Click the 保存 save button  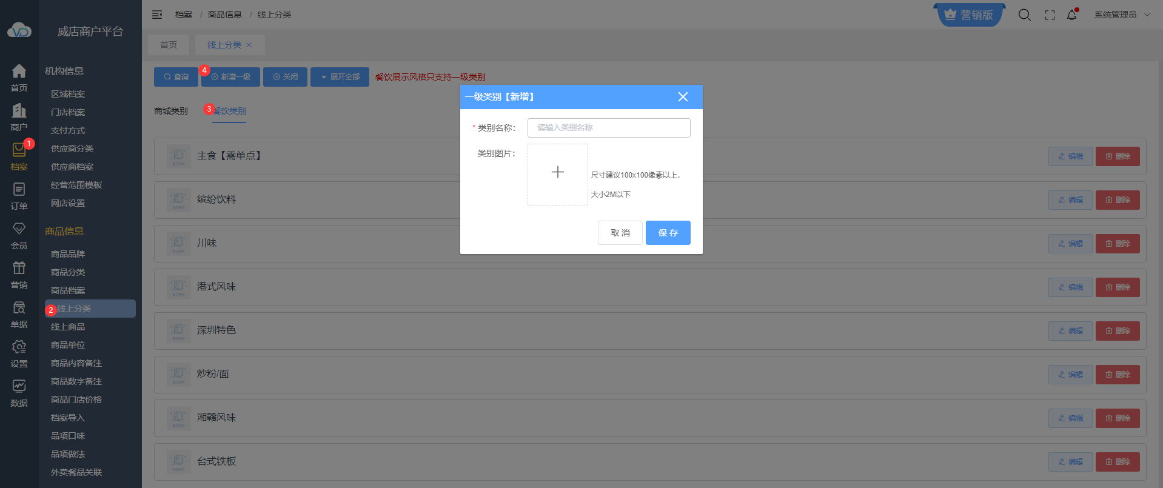pos(668,233)
